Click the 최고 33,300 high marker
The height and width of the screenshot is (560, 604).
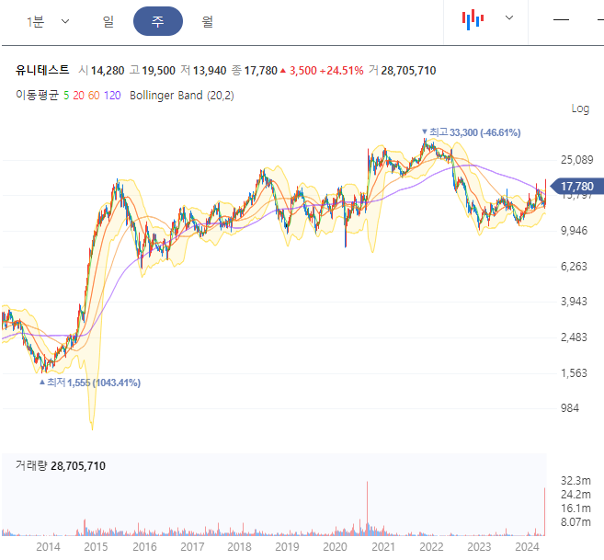tap(472, 132)
